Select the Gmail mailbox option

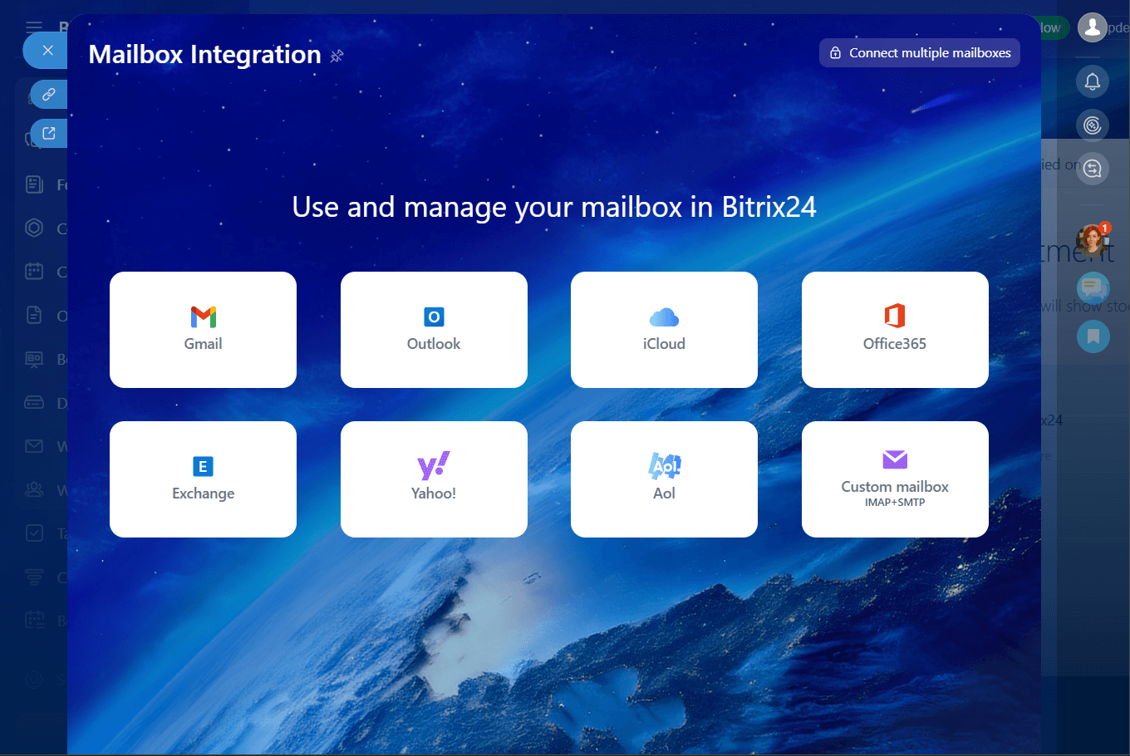point(203,330)
